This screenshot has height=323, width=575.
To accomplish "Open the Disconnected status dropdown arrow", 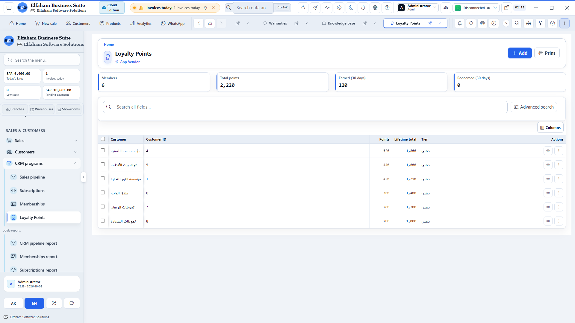I will tap(495, 8).
